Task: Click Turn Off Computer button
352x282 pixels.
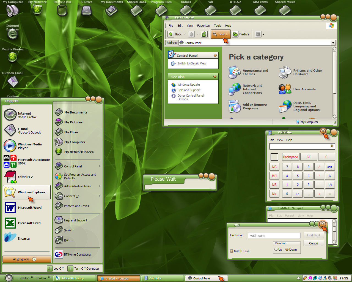Action: (x=84, y=269)
